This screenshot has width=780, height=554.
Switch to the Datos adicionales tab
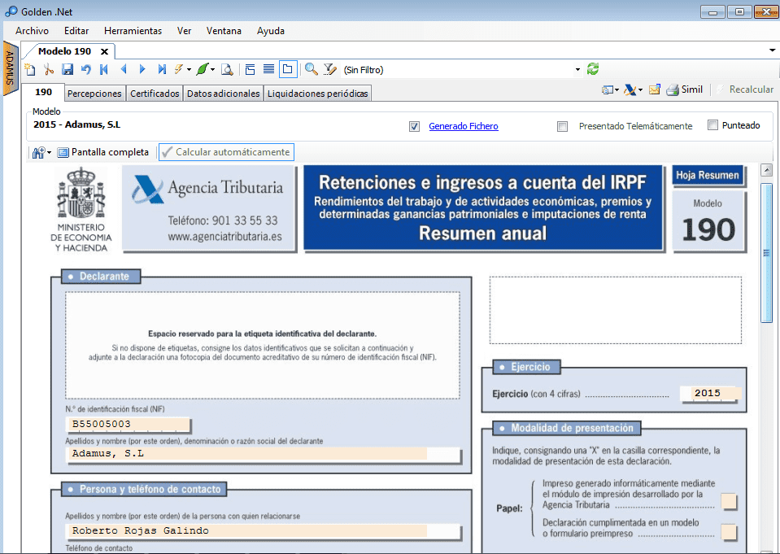224,94
